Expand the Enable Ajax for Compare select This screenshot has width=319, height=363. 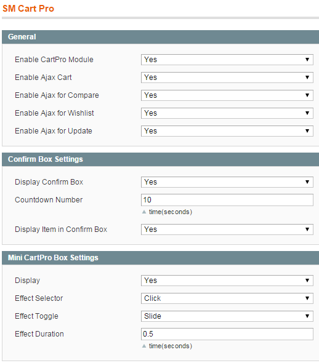(227, 95)
